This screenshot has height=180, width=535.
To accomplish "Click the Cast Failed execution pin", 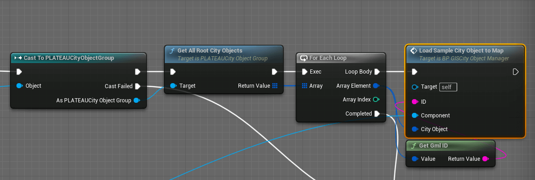I will (137, 86).
